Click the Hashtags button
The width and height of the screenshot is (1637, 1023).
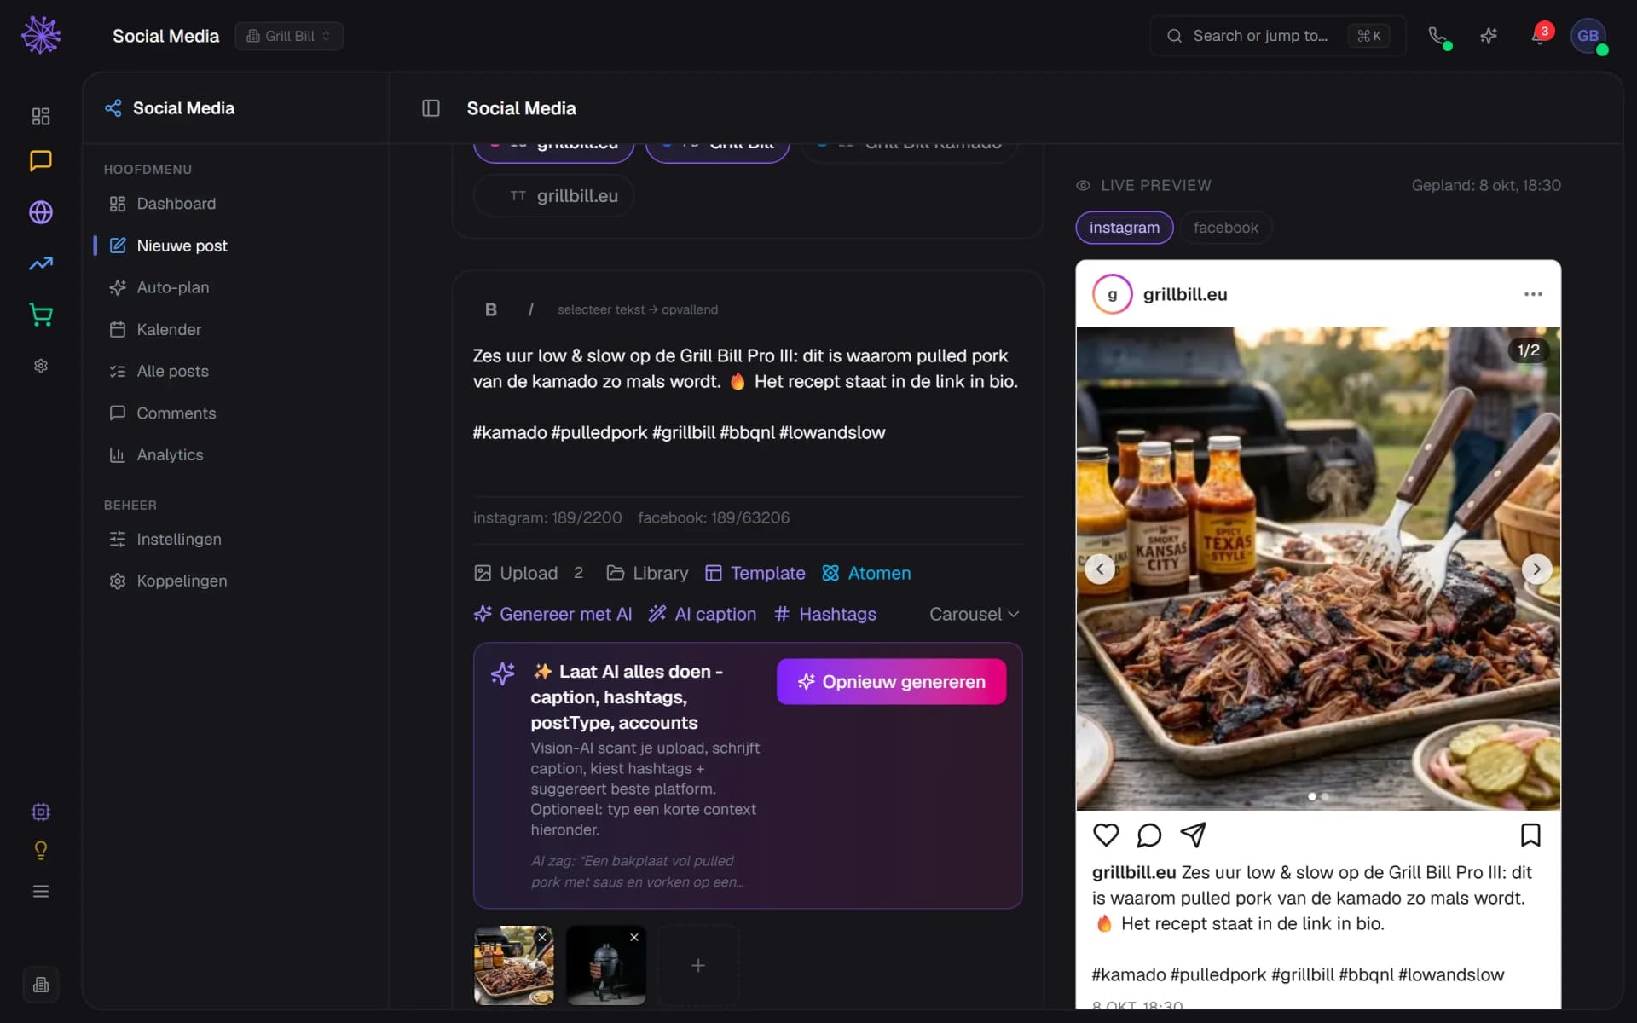click(825, 614)
